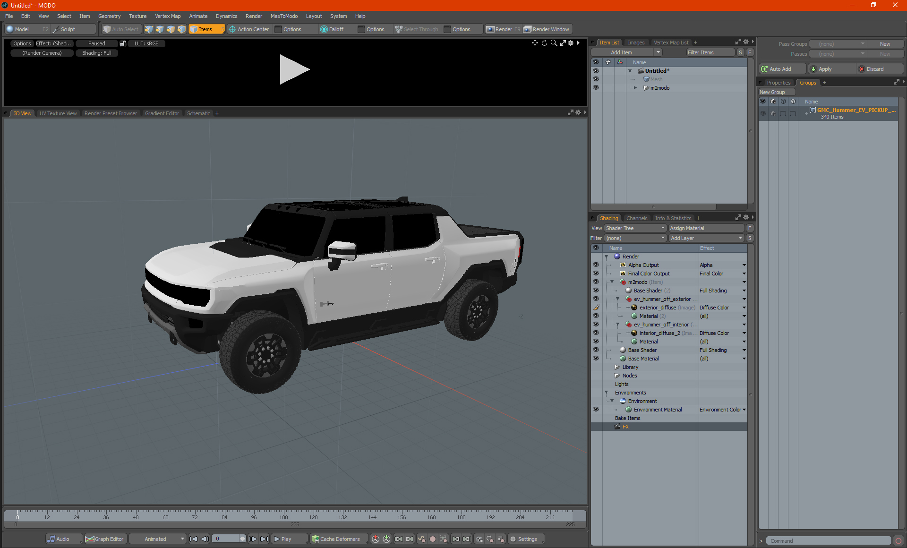
Task: Toggle visibility of Mesh item
Action: click(x=596, y=79)
